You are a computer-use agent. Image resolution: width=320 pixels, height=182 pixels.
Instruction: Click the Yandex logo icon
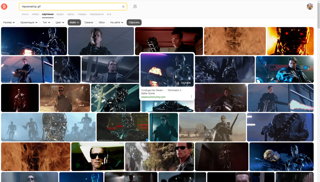pyautogui.click(x=4, y=7)
